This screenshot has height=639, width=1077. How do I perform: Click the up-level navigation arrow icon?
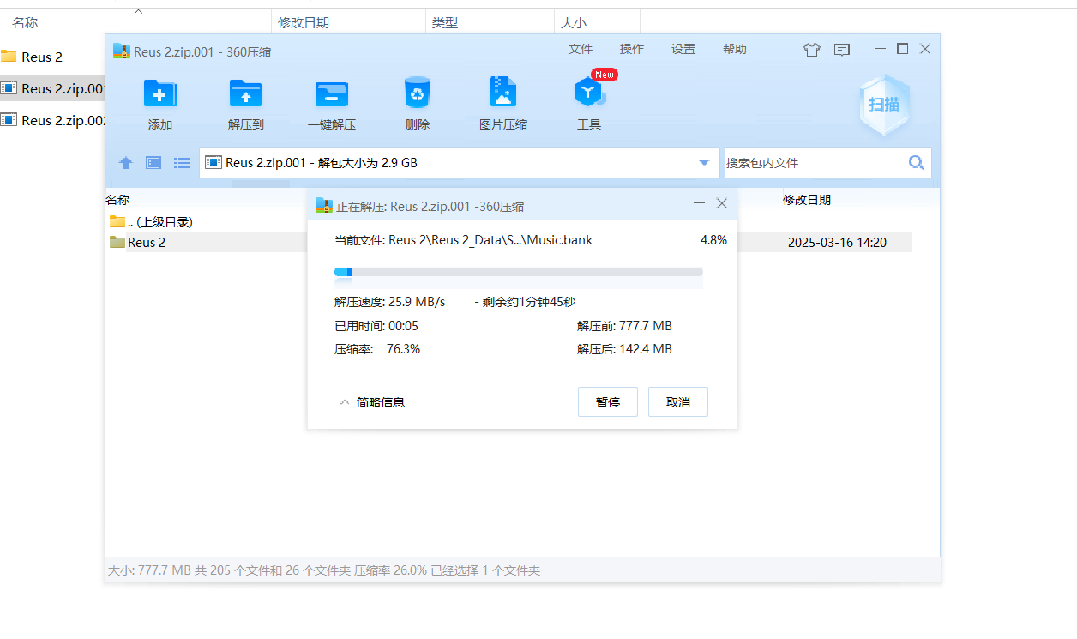click(126, 162)
